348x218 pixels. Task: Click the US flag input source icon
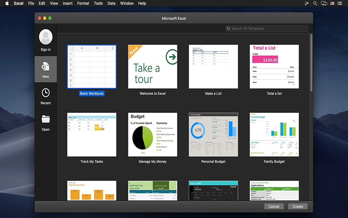(332, 3)
